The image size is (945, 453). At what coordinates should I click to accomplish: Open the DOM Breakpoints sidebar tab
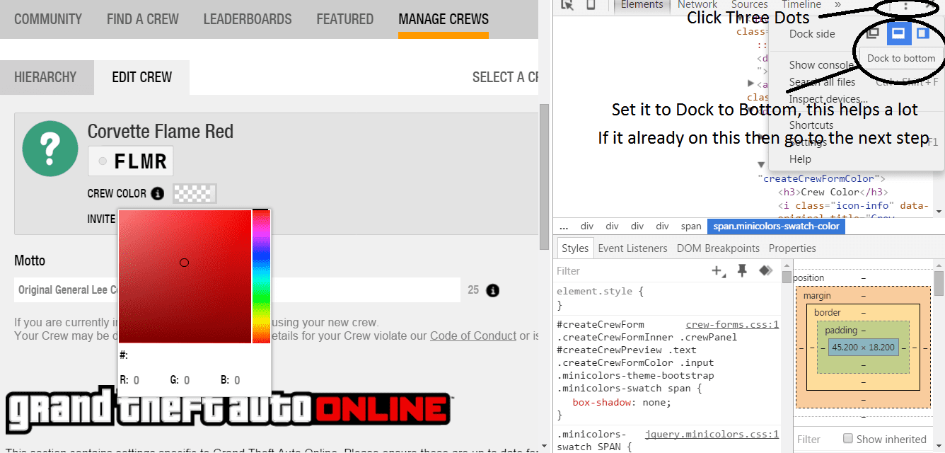[x=718, y=248]
